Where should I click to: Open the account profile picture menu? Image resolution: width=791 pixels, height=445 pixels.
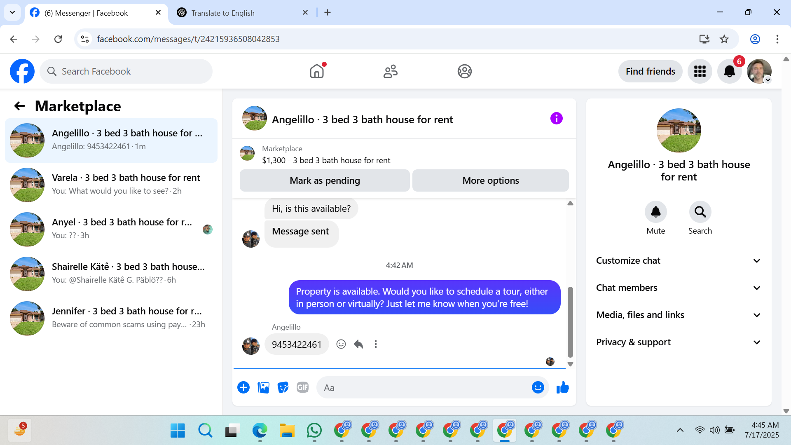click(x=759, y=71)
